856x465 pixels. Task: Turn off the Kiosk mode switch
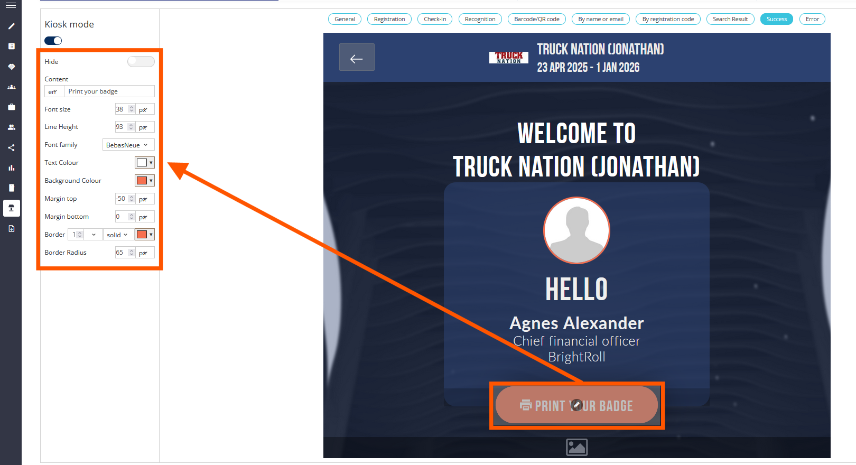coord(53,41)
